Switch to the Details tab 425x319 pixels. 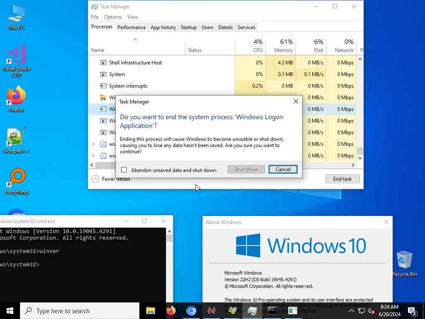pos(225,27)
